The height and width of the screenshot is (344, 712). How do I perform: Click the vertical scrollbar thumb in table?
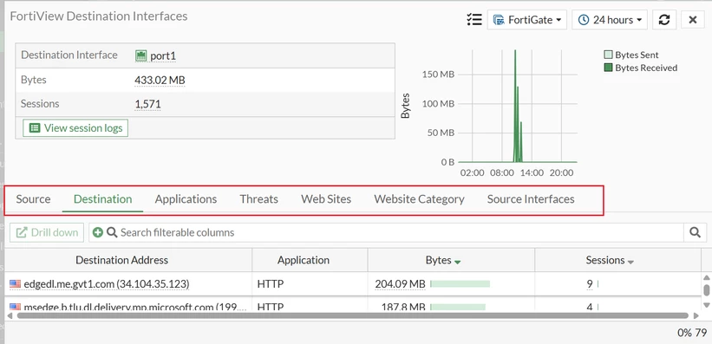706,289
